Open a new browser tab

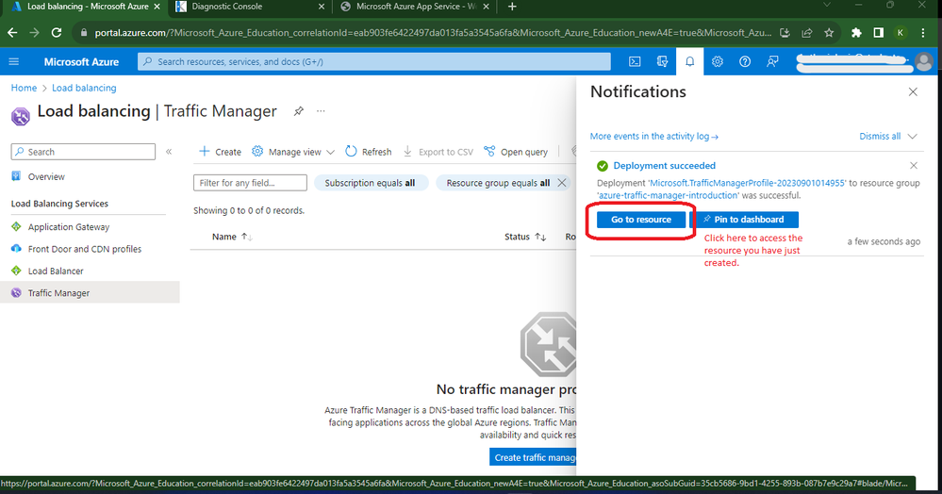(x=512, y=7)
